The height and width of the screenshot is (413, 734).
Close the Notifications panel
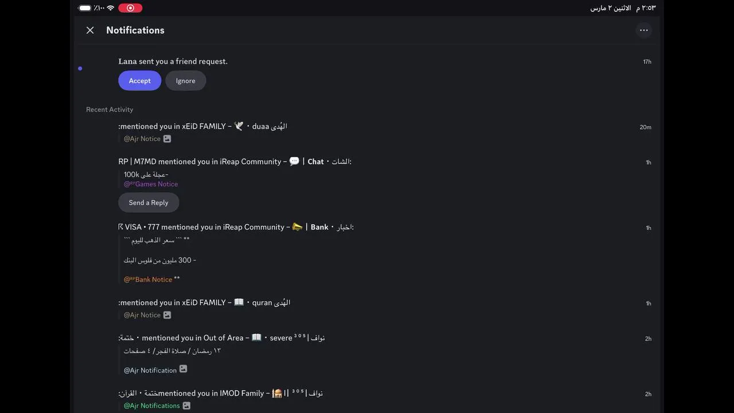click(x=90, y=30)
